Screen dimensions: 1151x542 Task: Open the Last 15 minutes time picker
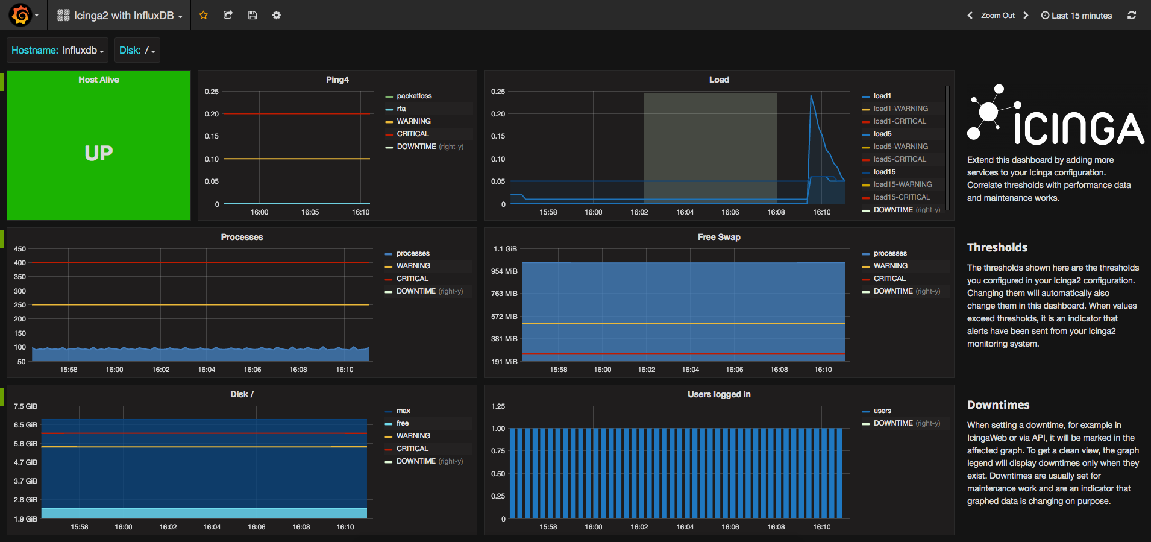[x=1076, y=16]
